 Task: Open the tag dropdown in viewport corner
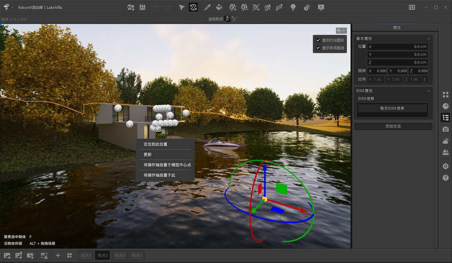[x=341, y=31]
